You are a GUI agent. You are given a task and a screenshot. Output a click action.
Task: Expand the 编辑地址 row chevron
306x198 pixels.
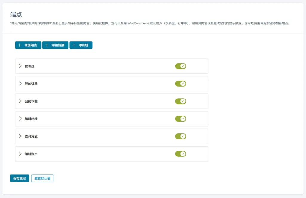(x=20, y=119)
